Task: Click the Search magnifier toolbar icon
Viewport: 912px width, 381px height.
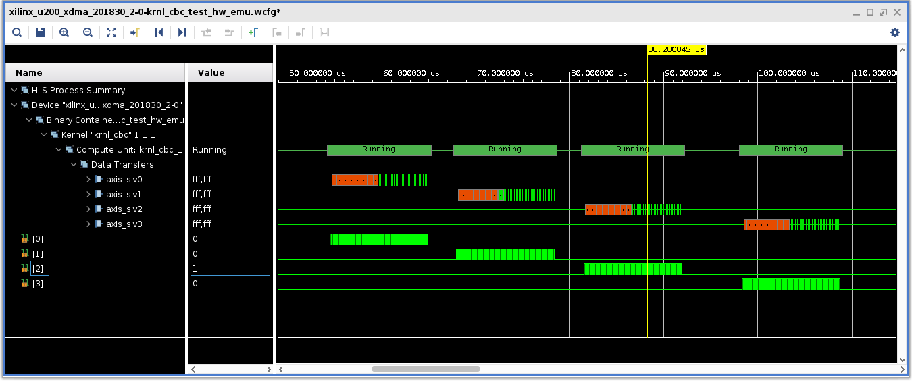Action: pyautogui.click(x=17, y=32)
